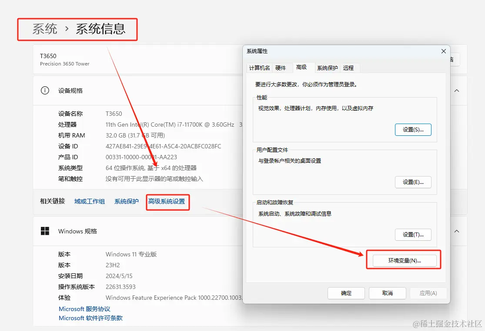
Task: Click the Windows 规格 section header
Action: (77, 231)
